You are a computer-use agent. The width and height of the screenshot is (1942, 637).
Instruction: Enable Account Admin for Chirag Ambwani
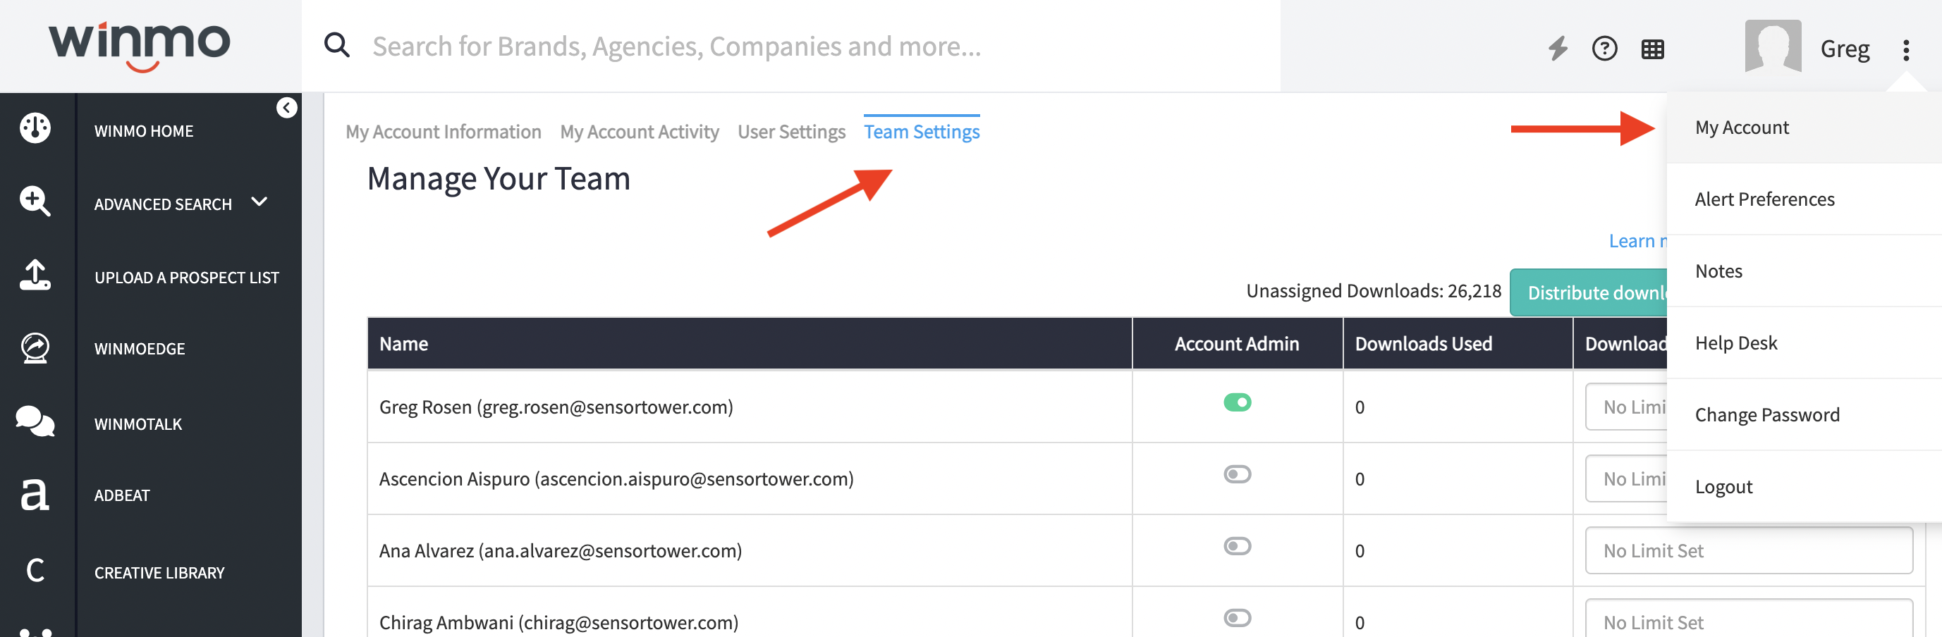[x=1237, y=618]
